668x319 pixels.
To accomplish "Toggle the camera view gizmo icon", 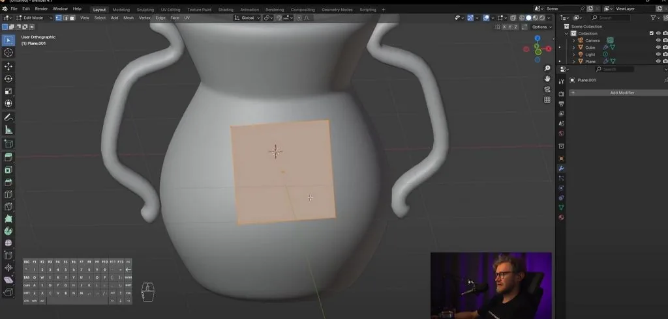I will 547,89.
